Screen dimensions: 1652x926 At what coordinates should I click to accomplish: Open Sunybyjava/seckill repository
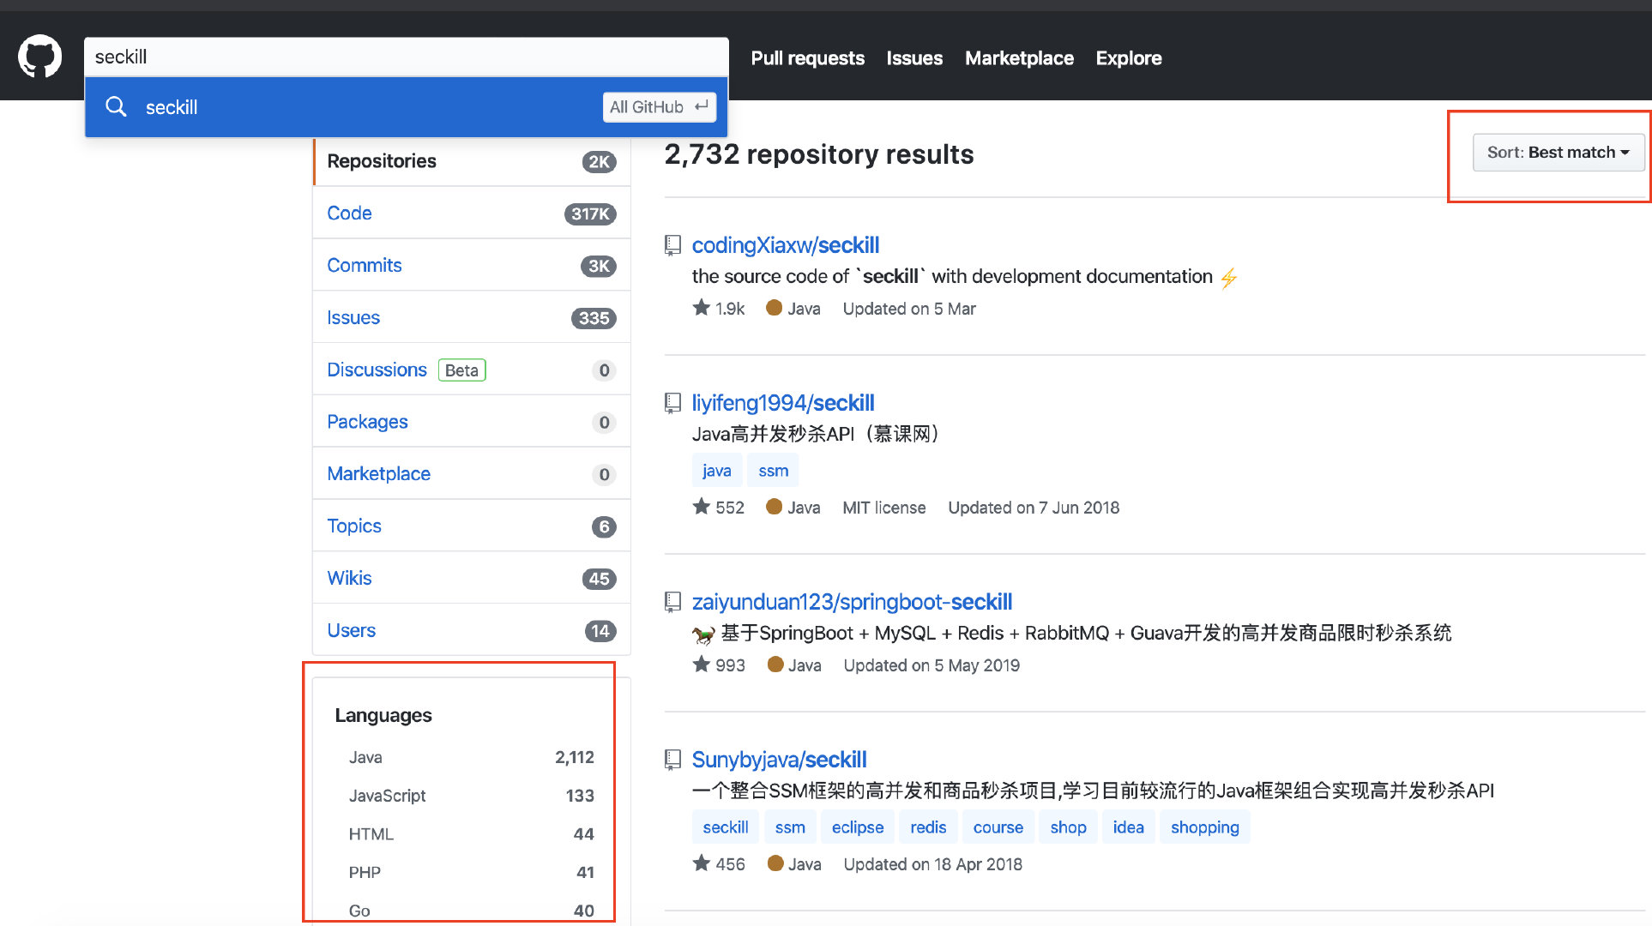[x=779, y=760]
